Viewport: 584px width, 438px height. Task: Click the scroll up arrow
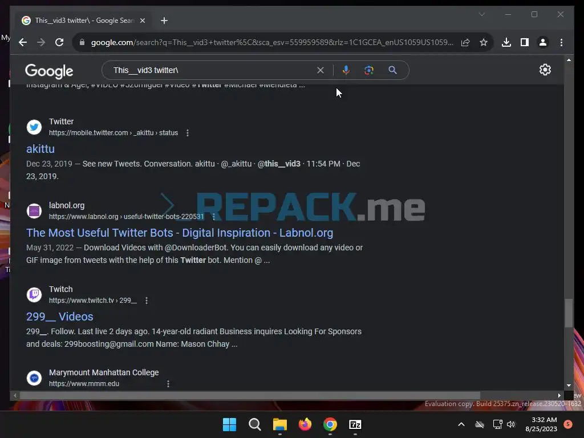[x=569, y=60]
